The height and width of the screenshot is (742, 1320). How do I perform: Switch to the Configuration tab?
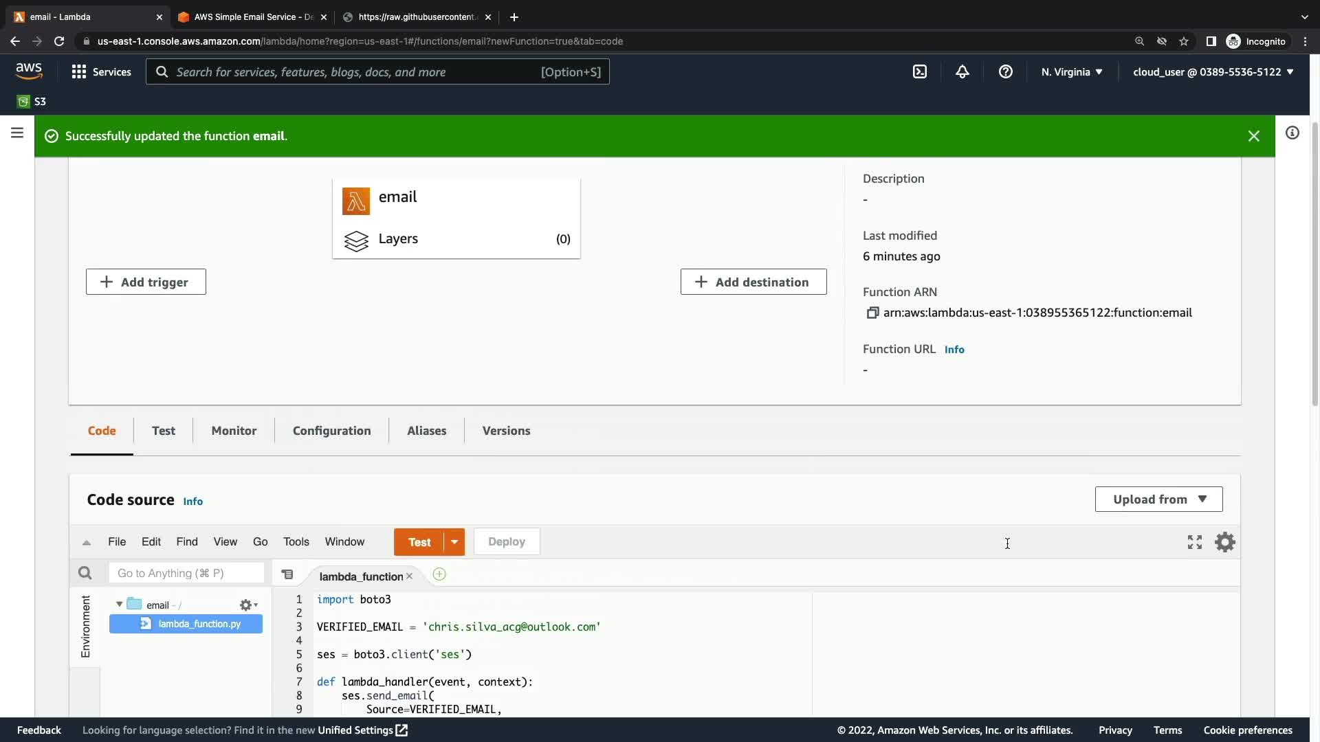[x=331, y=431]
